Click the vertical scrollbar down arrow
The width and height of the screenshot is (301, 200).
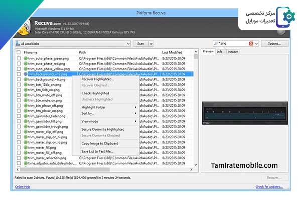(x=196, y=165)
